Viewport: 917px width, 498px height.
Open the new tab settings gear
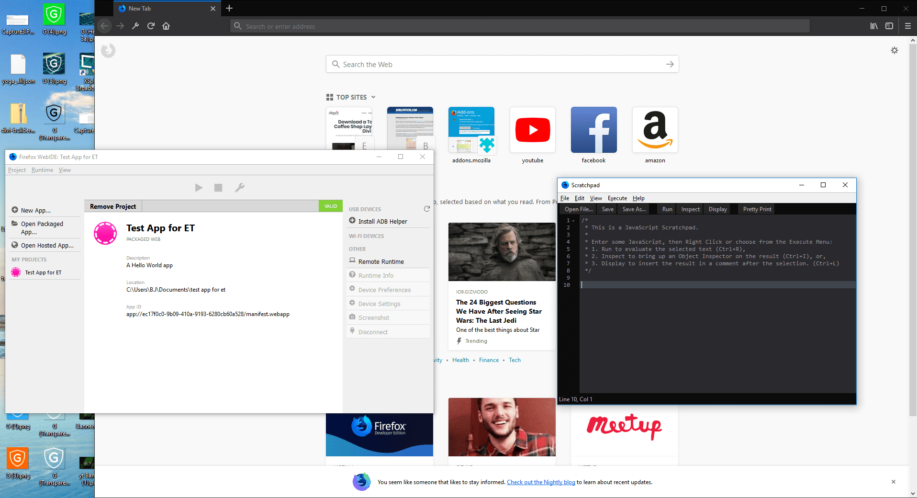coord(895,50)
